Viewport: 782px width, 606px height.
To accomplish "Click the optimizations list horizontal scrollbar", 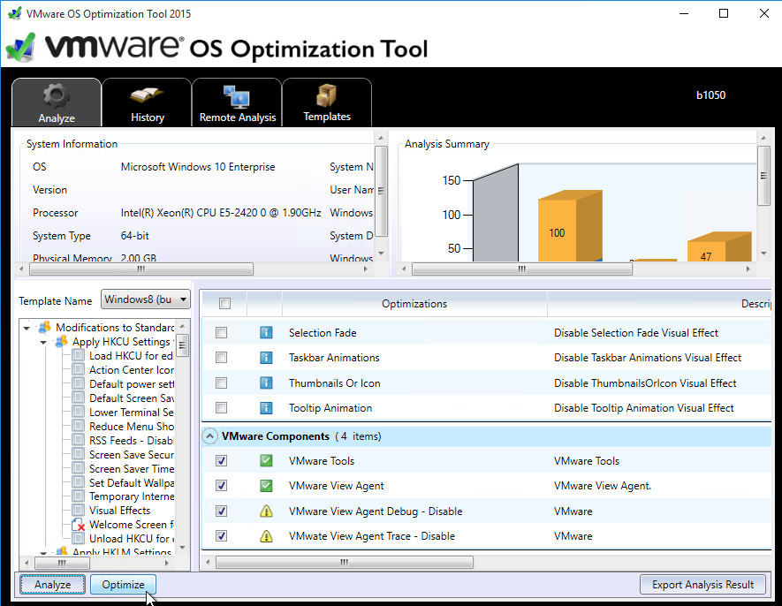I will [x=344, y=562].
